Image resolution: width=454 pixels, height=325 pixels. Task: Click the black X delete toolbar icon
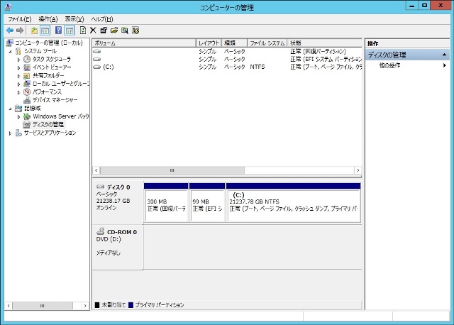pos(93,31)
